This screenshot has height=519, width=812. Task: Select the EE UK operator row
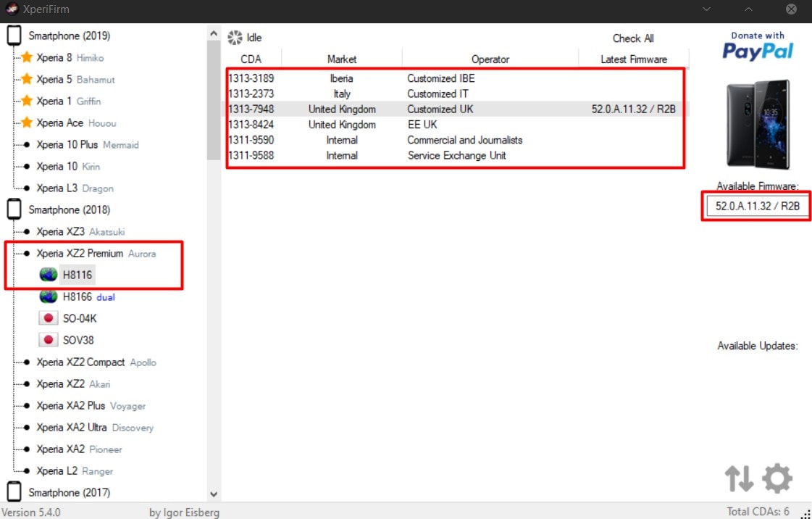pos(457,124)
